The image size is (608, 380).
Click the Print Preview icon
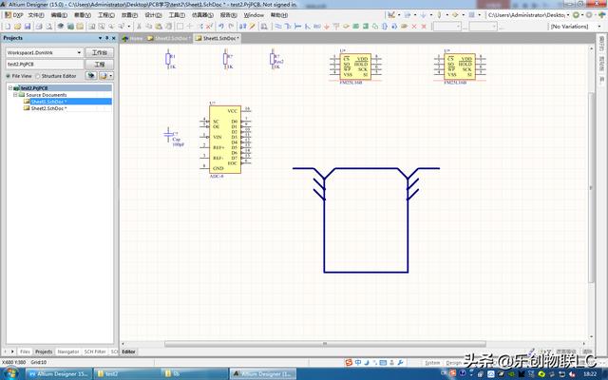tap(48, 27)
